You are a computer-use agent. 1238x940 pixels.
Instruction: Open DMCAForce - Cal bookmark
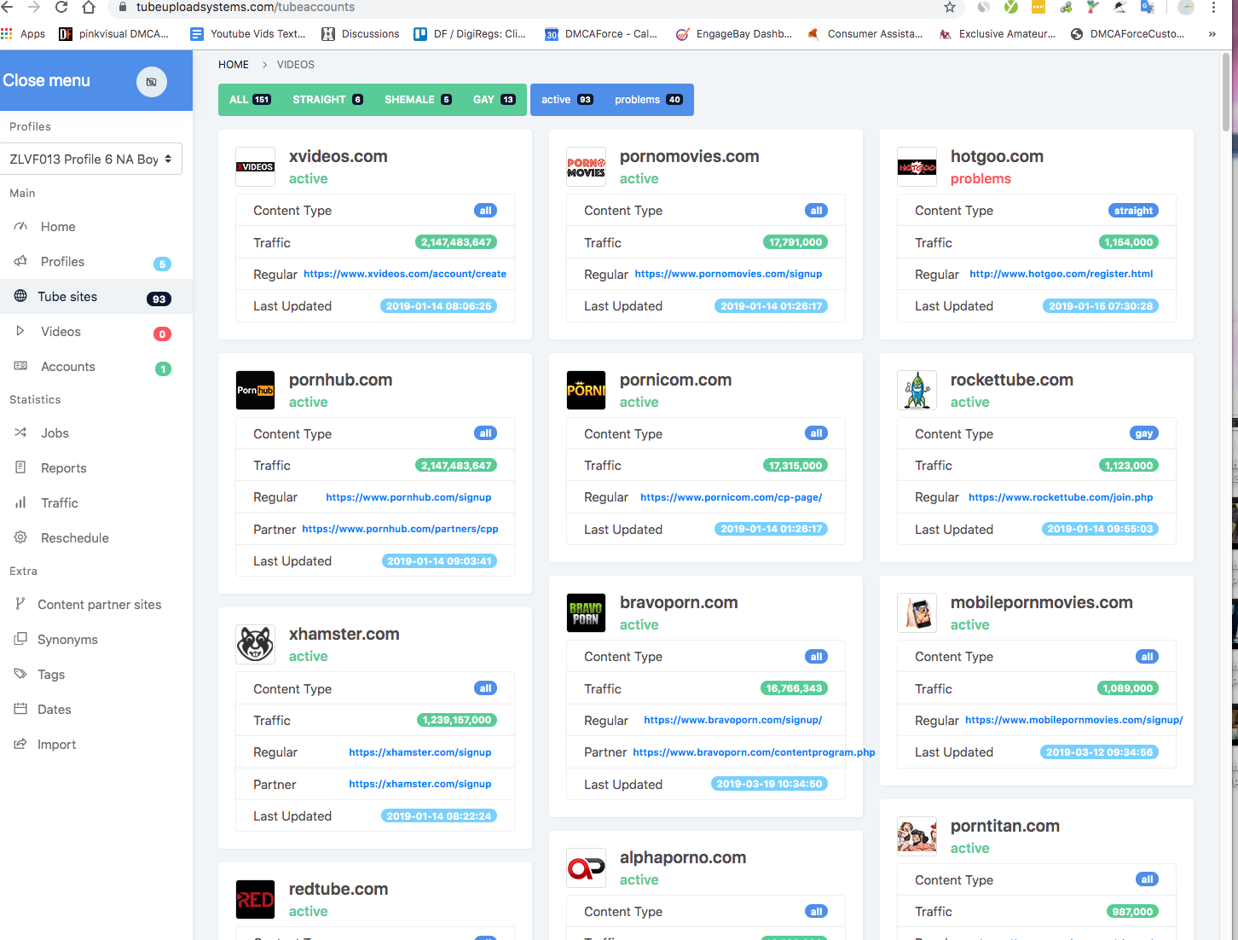click(x=601, y=34)
